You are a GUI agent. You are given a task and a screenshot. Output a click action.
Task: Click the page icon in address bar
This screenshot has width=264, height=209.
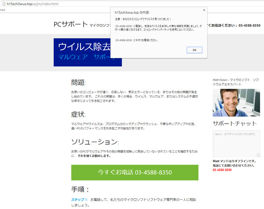pos(4,4)
